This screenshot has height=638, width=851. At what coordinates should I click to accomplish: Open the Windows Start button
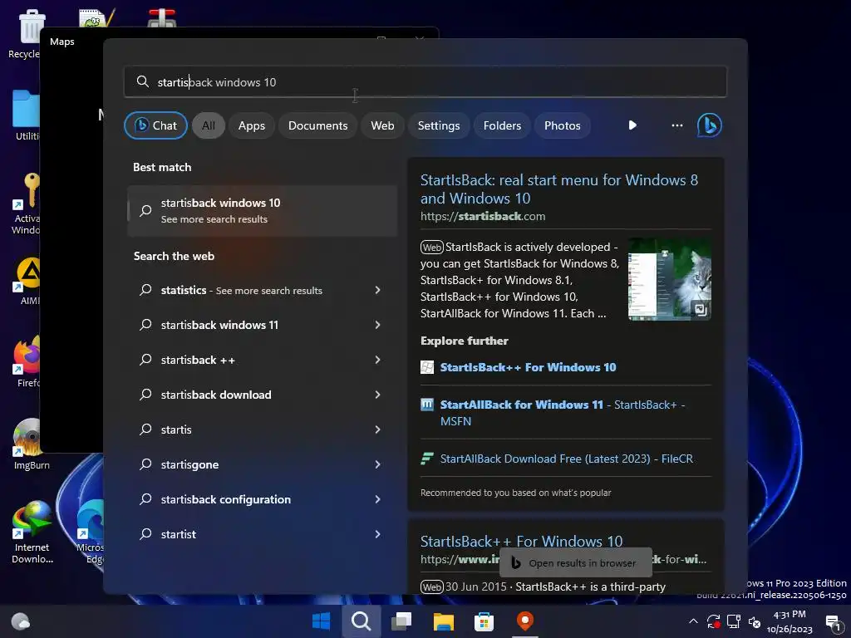pos(322,621)
